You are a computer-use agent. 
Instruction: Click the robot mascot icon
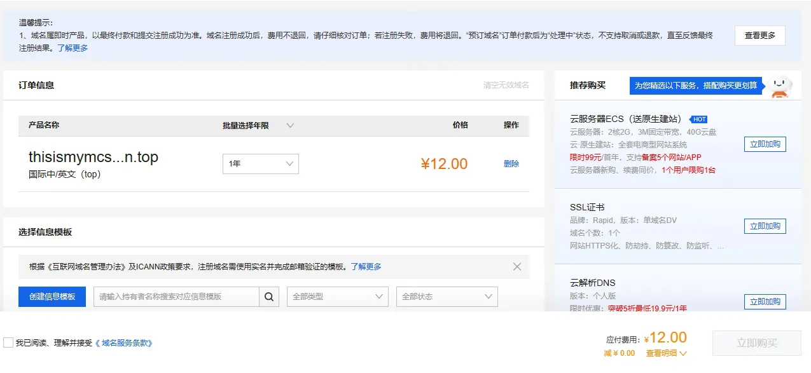pyautogui.click(x=780, y=86)
